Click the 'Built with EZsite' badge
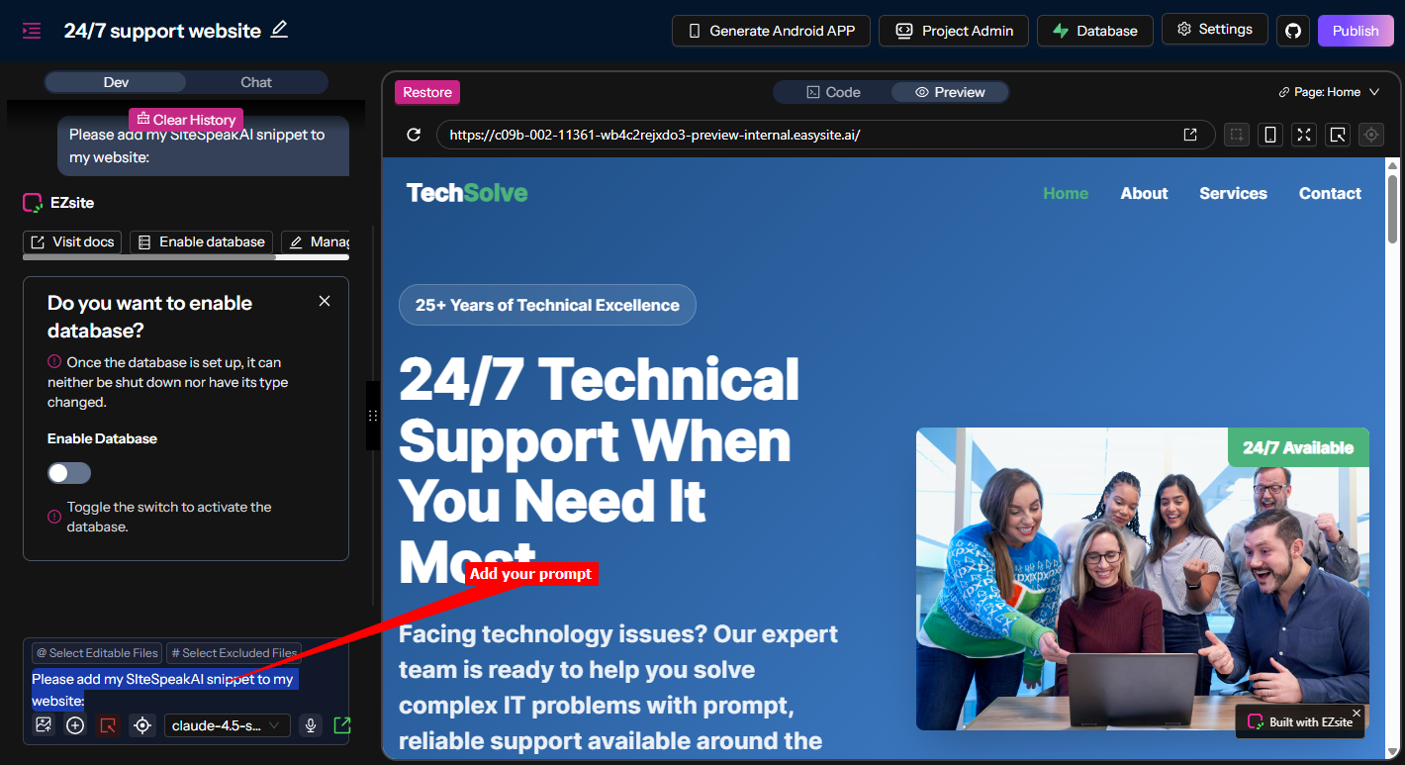The image size is (1405, 765). pyautogui.click(x=1300, y=721)
